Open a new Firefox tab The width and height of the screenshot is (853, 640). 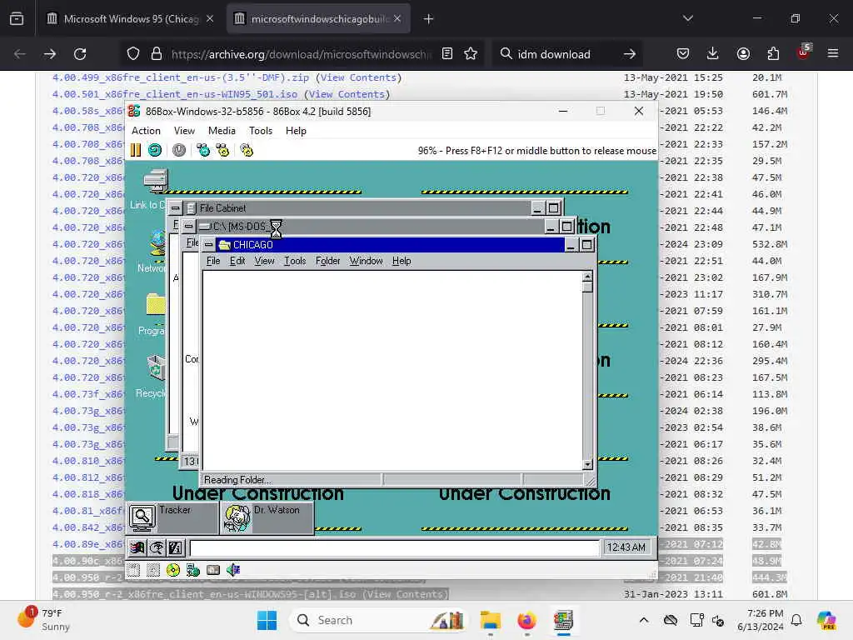coord(429,19)
